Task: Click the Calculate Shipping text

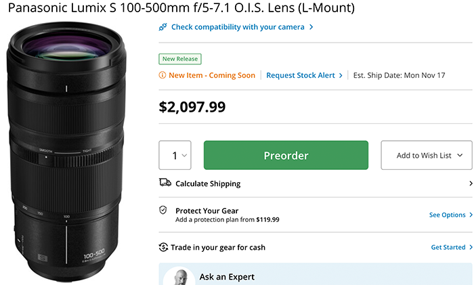Action: (208, 183)
